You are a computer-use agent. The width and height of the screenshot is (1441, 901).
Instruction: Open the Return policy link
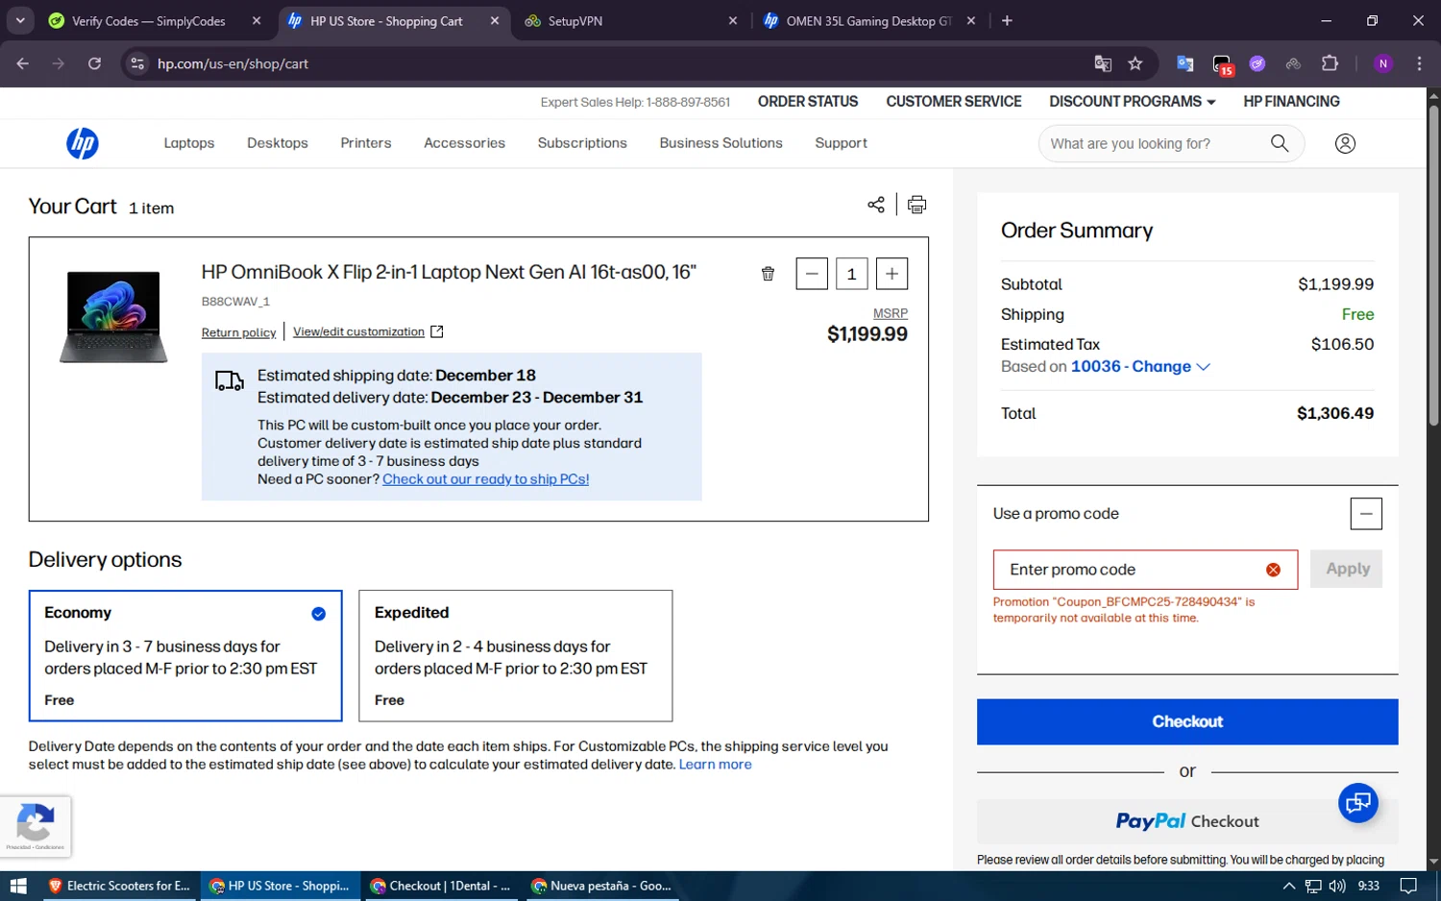(238, 332)
